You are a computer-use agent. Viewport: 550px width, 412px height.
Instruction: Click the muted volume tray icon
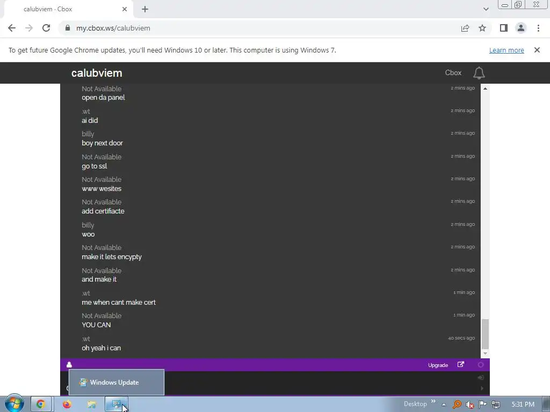coord(470,404)
